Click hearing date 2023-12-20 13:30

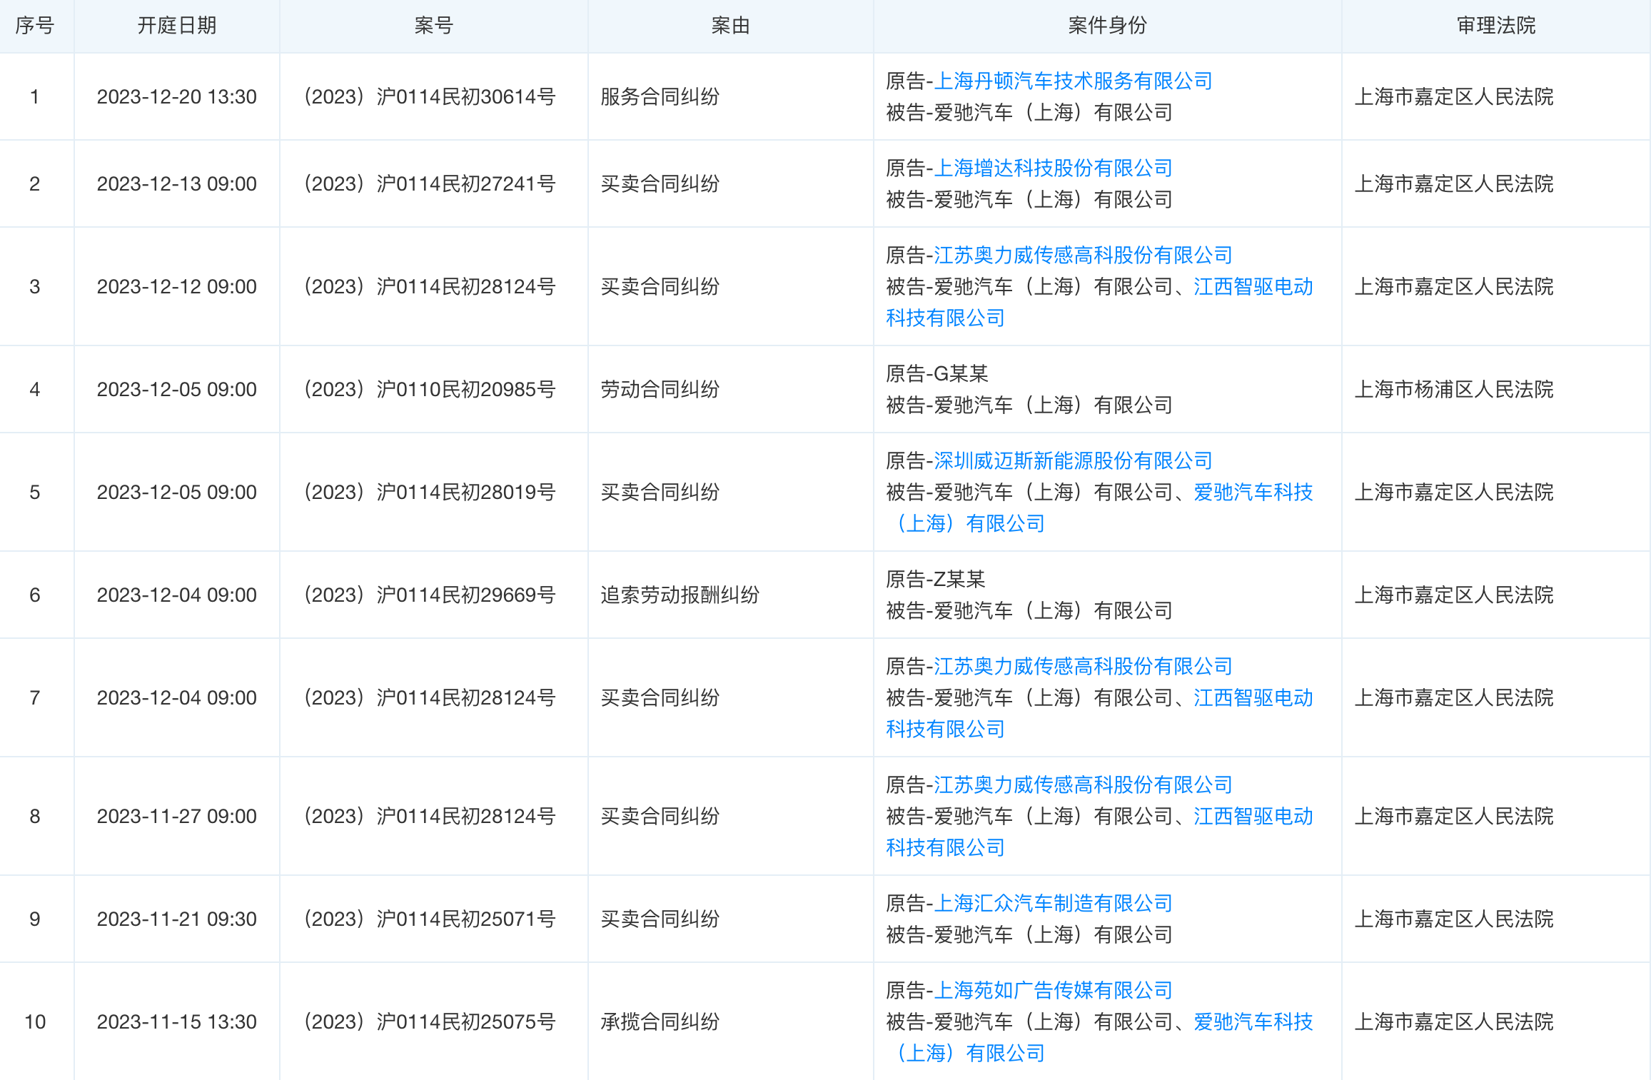[x=177, y=97]
